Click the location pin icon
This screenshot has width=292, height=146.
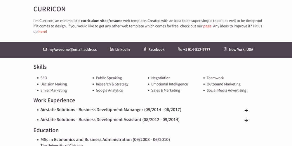225,49
